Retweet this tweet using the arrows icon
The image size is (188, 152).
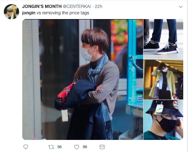click(x=51, y=147)
